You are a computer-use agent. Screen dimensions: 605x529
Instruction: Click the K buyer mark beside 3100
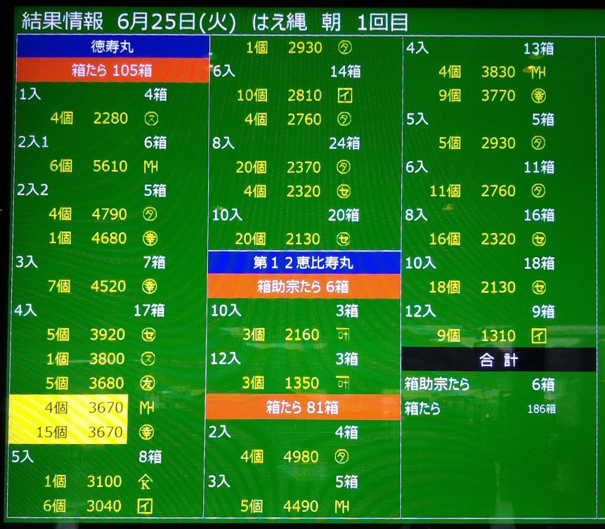point(145,482)
